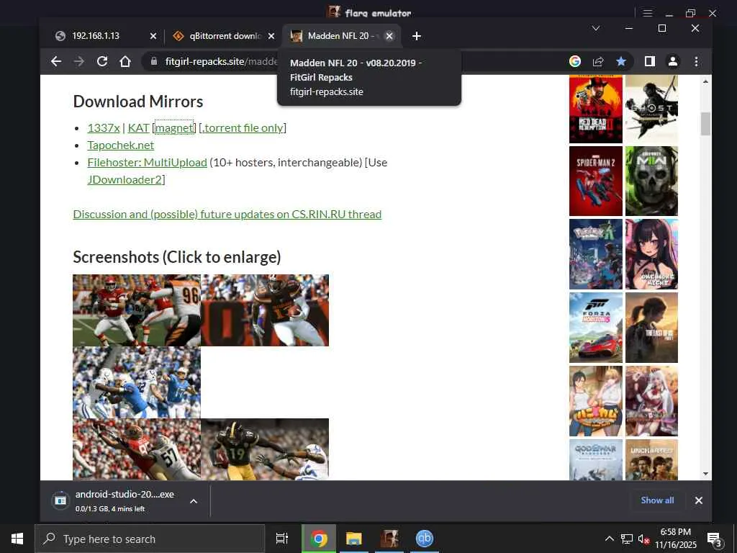Close the downloads bar
The width and height of the screenshot is (737, 553).
tap(698, 500)
